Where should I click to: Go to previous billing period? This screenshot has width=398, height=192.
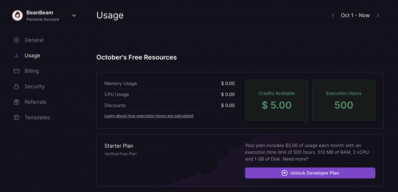pos(333,16)
